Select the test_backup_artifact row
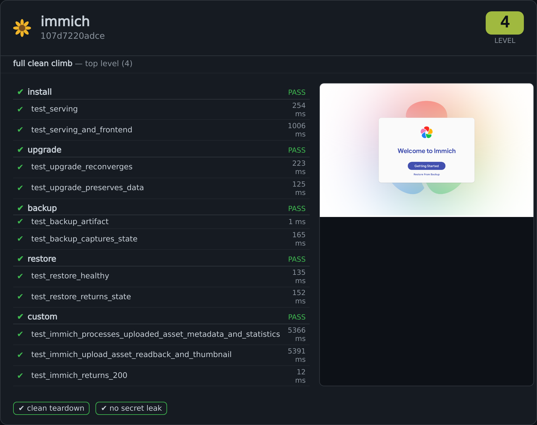This screenshot has width=537, height=425. 161,222
